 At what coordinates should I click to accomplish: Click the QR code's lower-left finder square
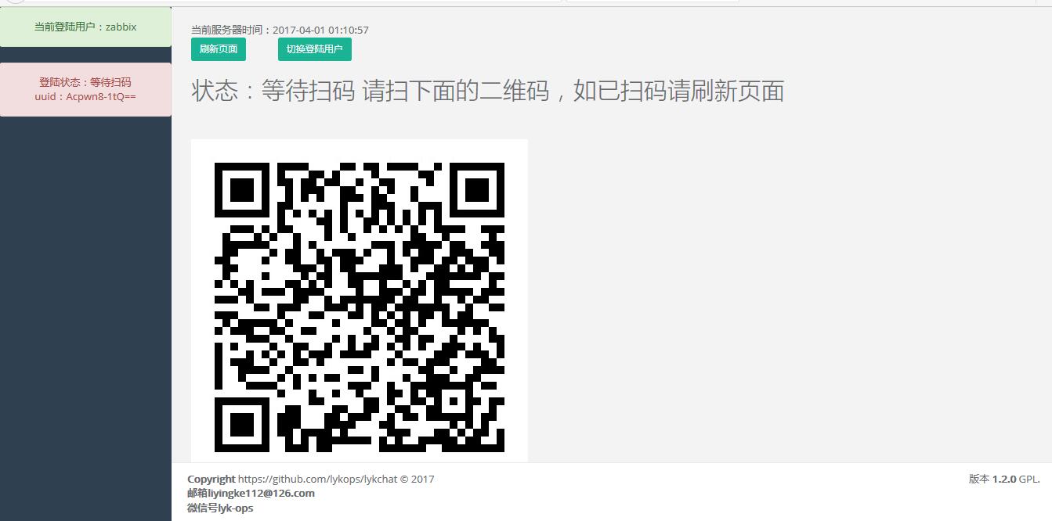[242, 425]
